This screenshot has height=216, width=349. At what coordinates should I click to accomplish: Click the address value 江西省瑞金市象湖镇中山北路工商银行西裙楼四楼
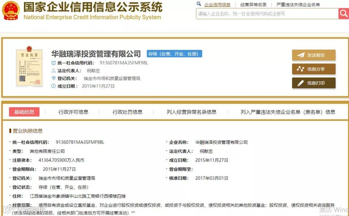(78, 196)
